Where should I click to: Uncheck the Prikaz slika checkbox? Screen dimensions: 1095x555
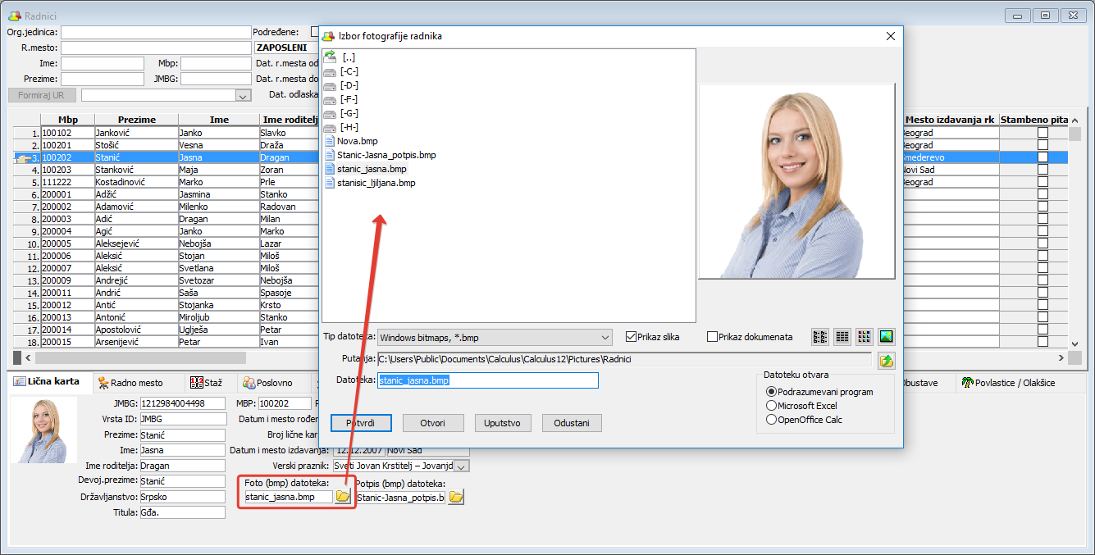pyautogui.click(x=631, y=337)
